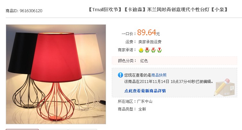
Task: Click the yellow shopping bag promise icon
Action: click(141, 50)
